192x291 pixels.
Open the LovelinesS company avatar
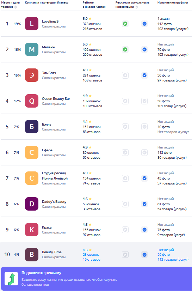coord(32,24)
